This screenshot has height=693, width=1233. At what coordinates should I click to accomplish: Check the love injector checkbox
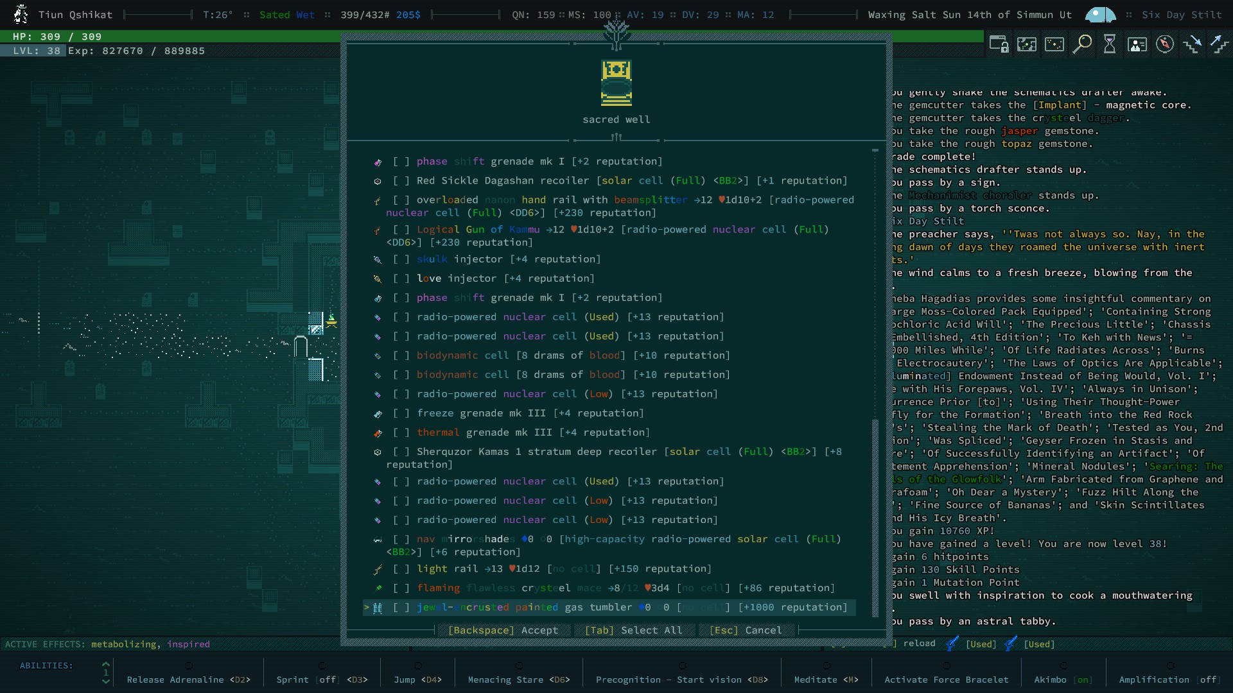[x=401, y=278]
